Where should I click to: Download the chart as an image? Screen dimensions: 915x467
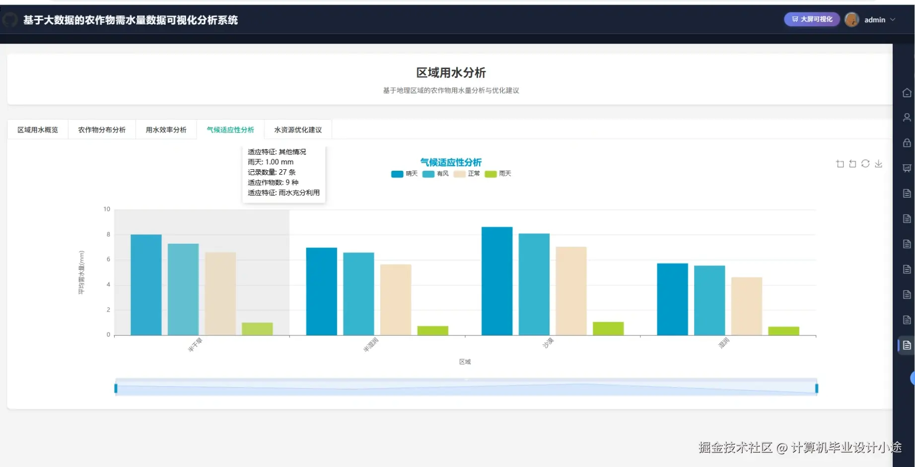tap(878, 164)
